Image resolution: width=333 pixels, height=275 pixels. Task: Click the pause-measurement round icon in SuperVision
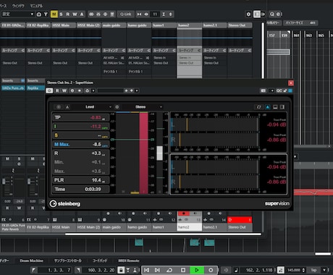(x=59, y=107)
